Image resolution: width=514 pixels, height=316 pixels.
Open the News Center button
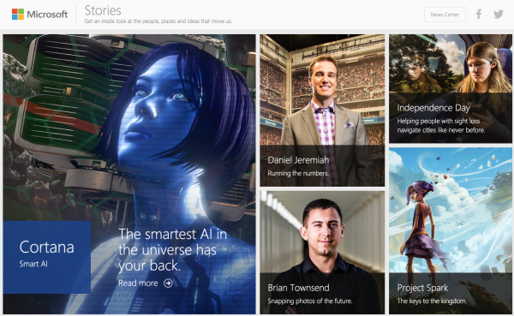445,15
